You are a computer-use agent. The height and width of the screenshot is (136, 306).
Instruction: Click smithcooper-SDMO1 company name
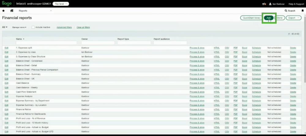[x=39, y=4]
